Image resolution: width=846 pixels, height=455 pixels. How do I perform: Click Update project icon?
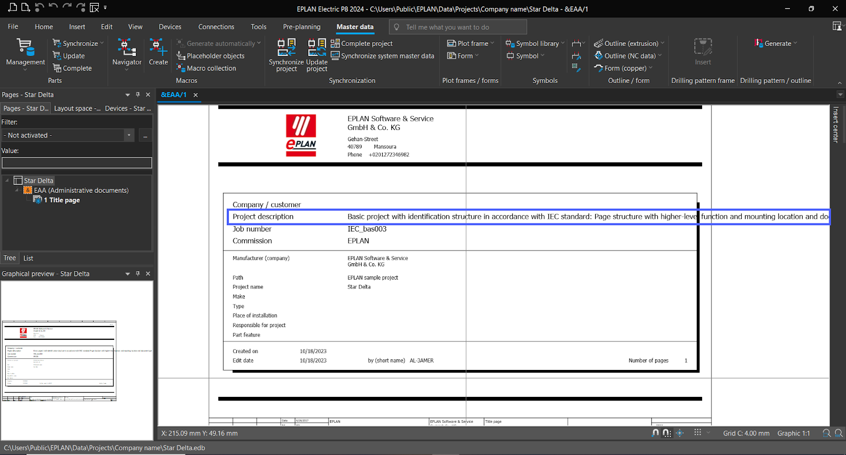(x=317, y=55)
